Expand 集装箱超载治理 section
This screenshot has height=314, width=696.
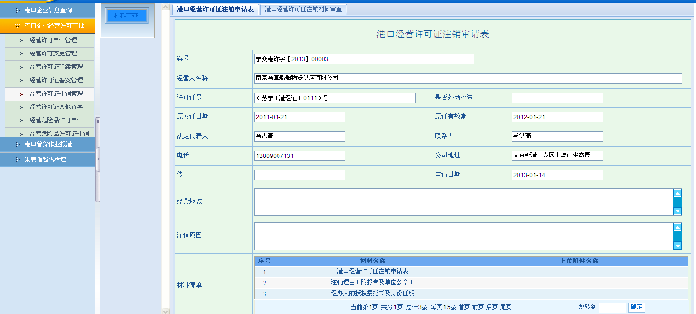47,159
